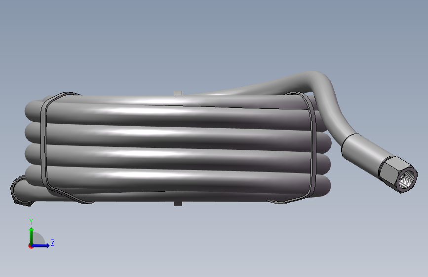The image size is (428, 277).
Task: Select the hex nut fitting on the tube end
Action: point(398,174)
